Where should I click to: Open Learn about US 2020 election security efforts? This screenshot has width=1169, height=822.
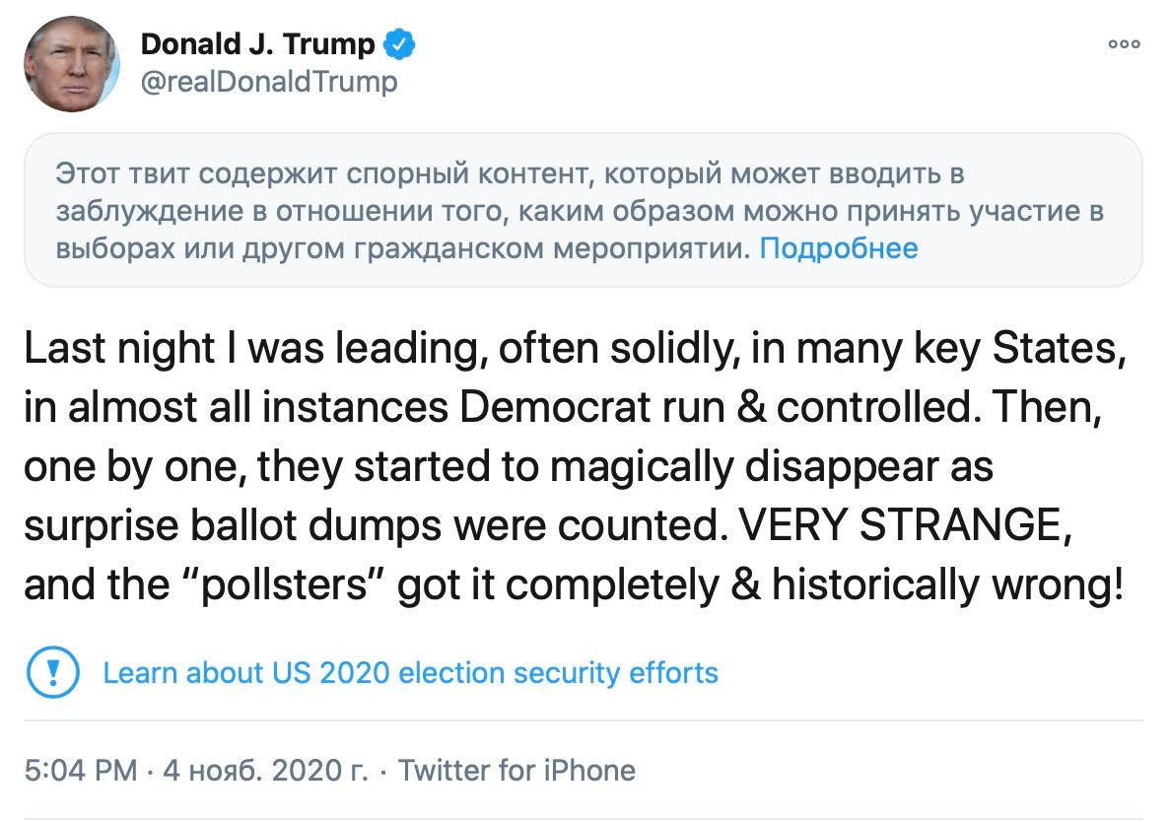410,673
